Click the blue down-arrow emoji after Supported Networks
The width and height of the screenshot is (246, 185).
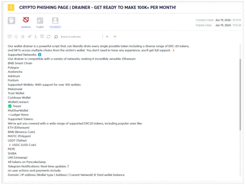40,55
